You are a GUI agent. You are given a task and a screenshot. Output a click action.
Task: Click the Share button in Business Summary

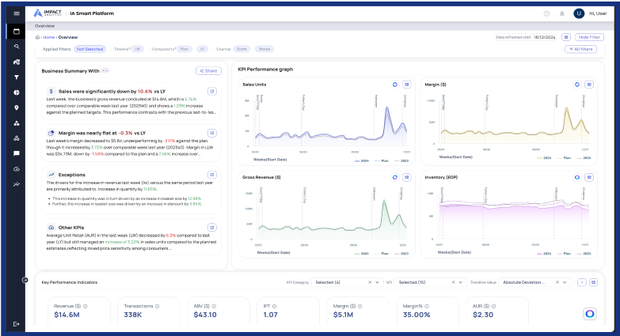coord(207,71)
